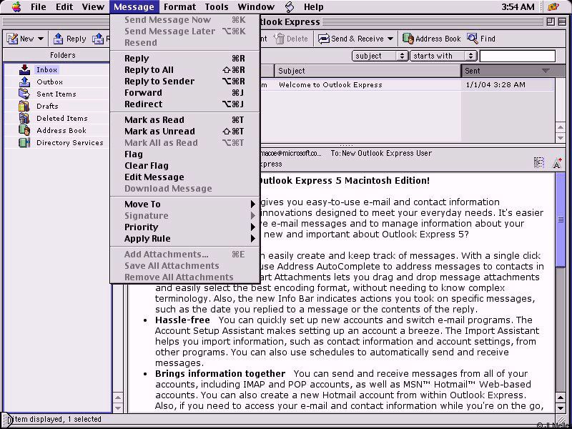Screen dimensions: 572x429
Task: Open the Tools menu
Action: point(217,6)
